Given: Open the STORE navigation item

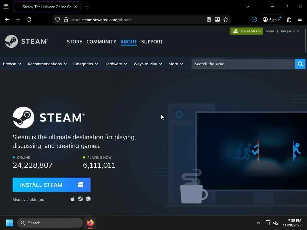Looking at the screenshot, I should [x=75, y=42].
